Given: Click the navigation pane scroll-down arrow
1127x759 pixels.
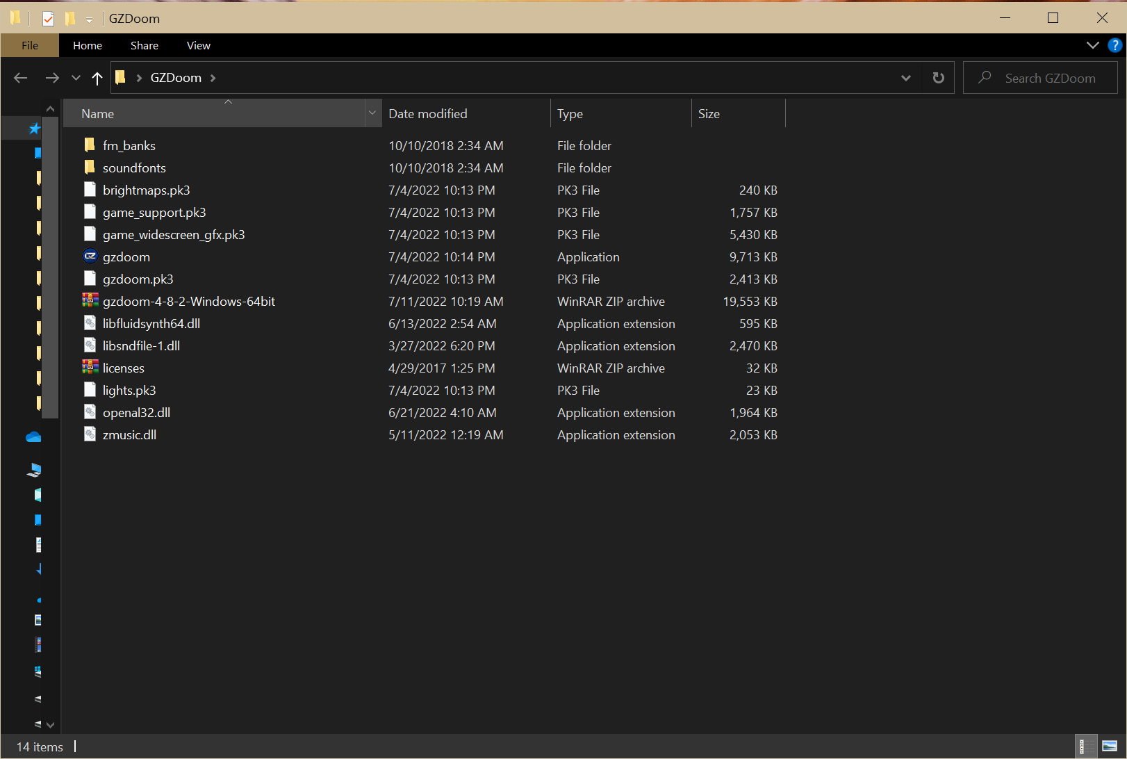Looking at the screenshot, I should [50, 724].
